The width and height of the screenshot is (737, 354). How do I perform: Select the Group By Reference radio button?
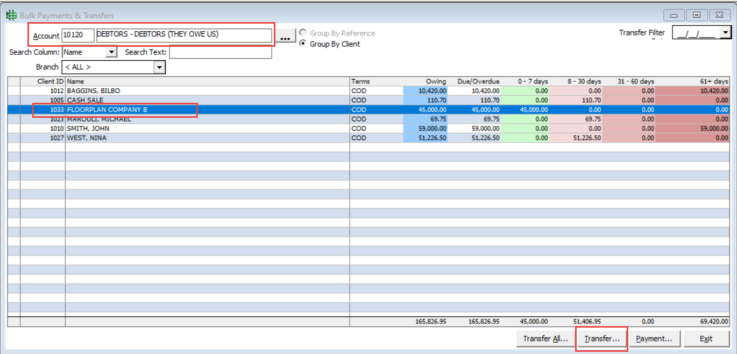point(303,33)
